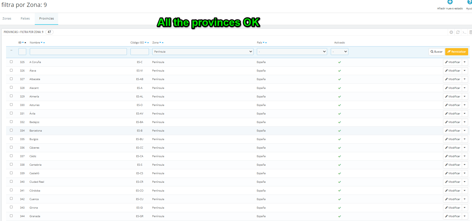Switch to the Países tab
This screenshot has height=221, width=472.
click(25, 19)
